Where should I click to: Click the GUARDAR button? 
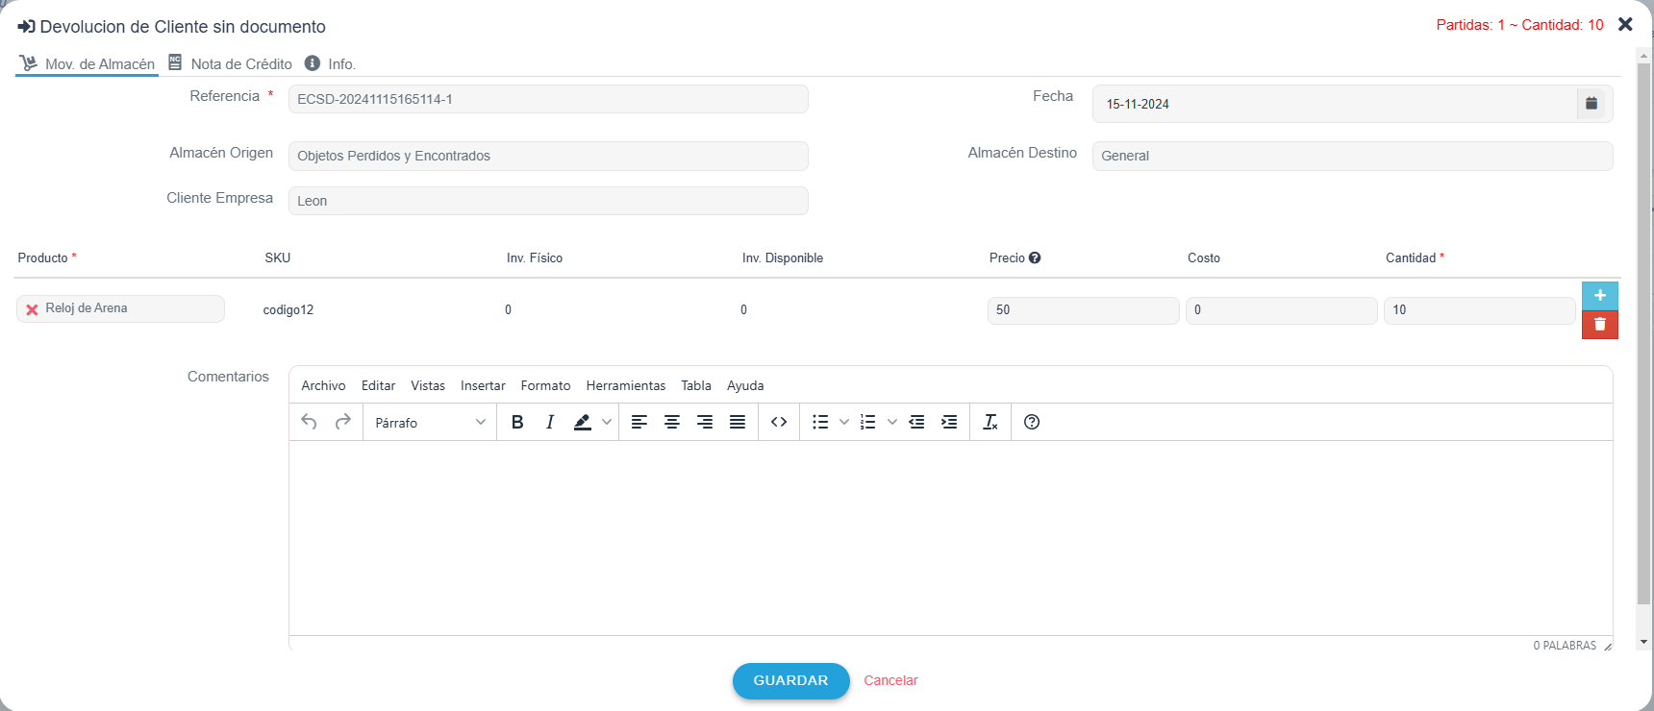coord(790,680)
